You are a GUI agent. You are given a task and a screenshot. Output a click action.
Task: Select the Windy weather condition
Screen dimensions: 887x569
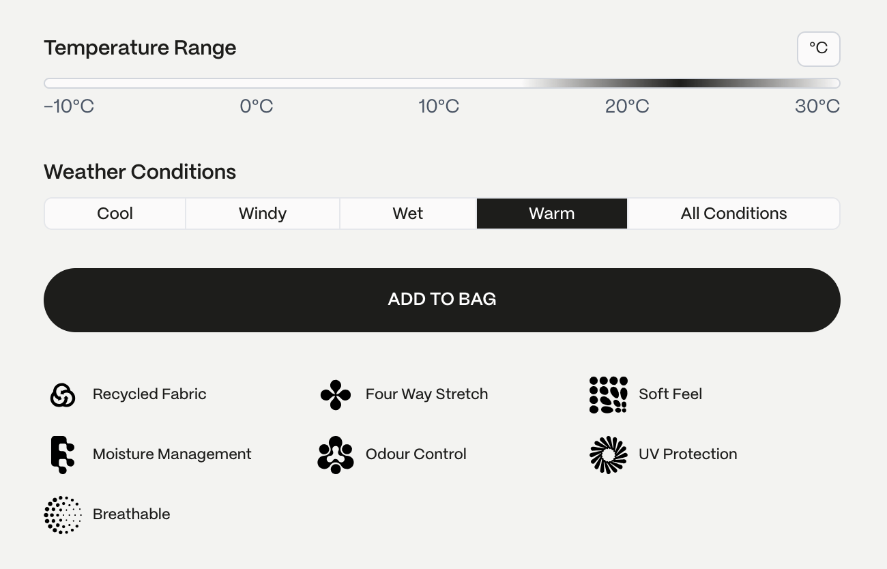click(x=263, y=214)
